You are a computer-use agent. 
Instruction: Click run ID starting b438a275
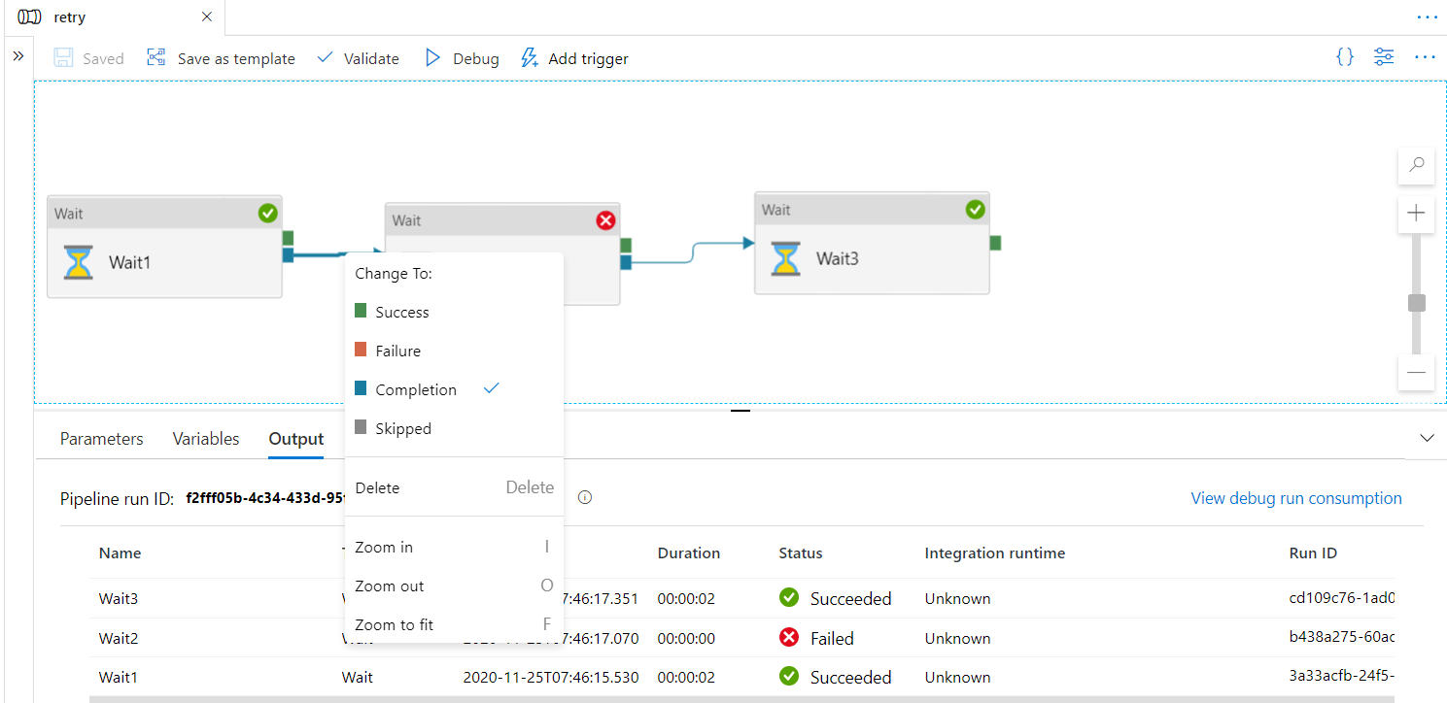[1342, 638]
